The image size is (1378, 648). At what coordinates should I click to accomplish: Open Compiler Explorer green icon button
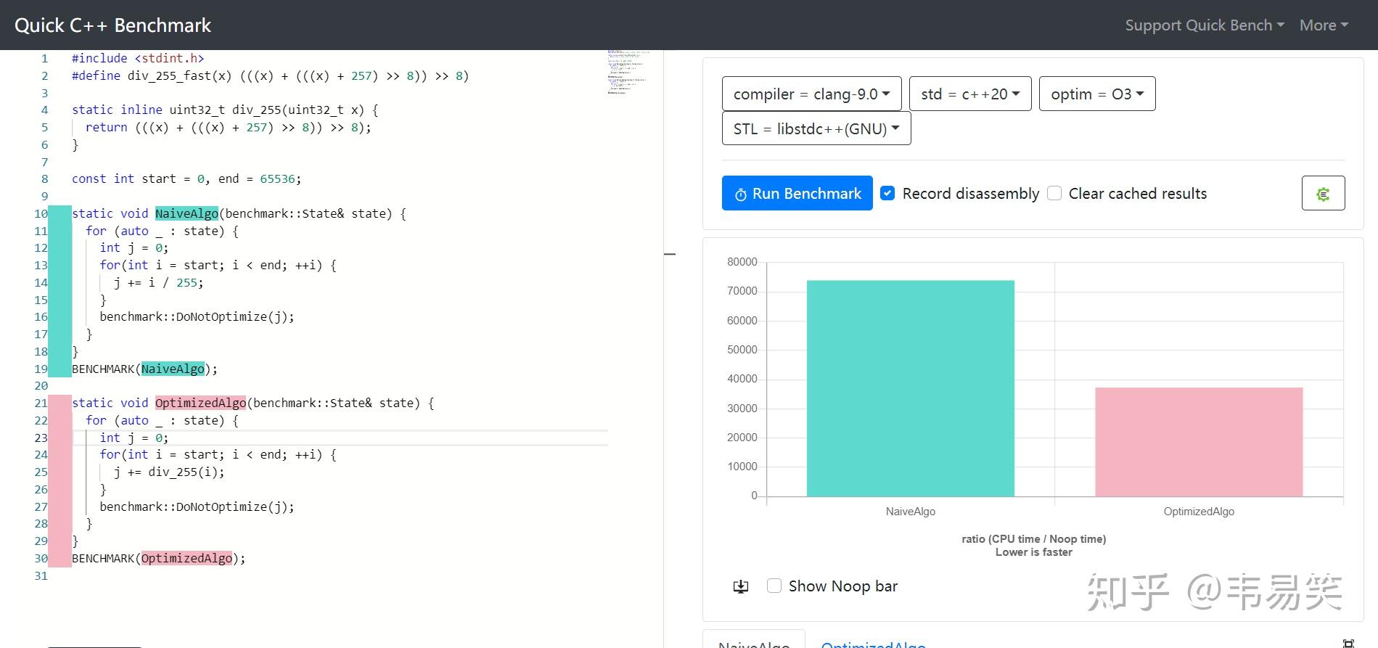(1323, 193)
